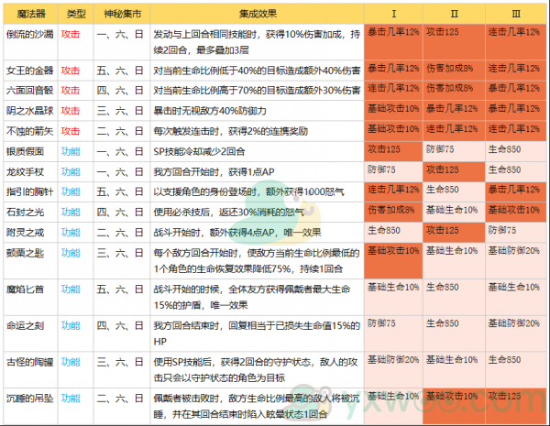Click the '二、六、日' market days for 附灵之戒
Viewport: 550px width, 426px height.
coord(120,233)
